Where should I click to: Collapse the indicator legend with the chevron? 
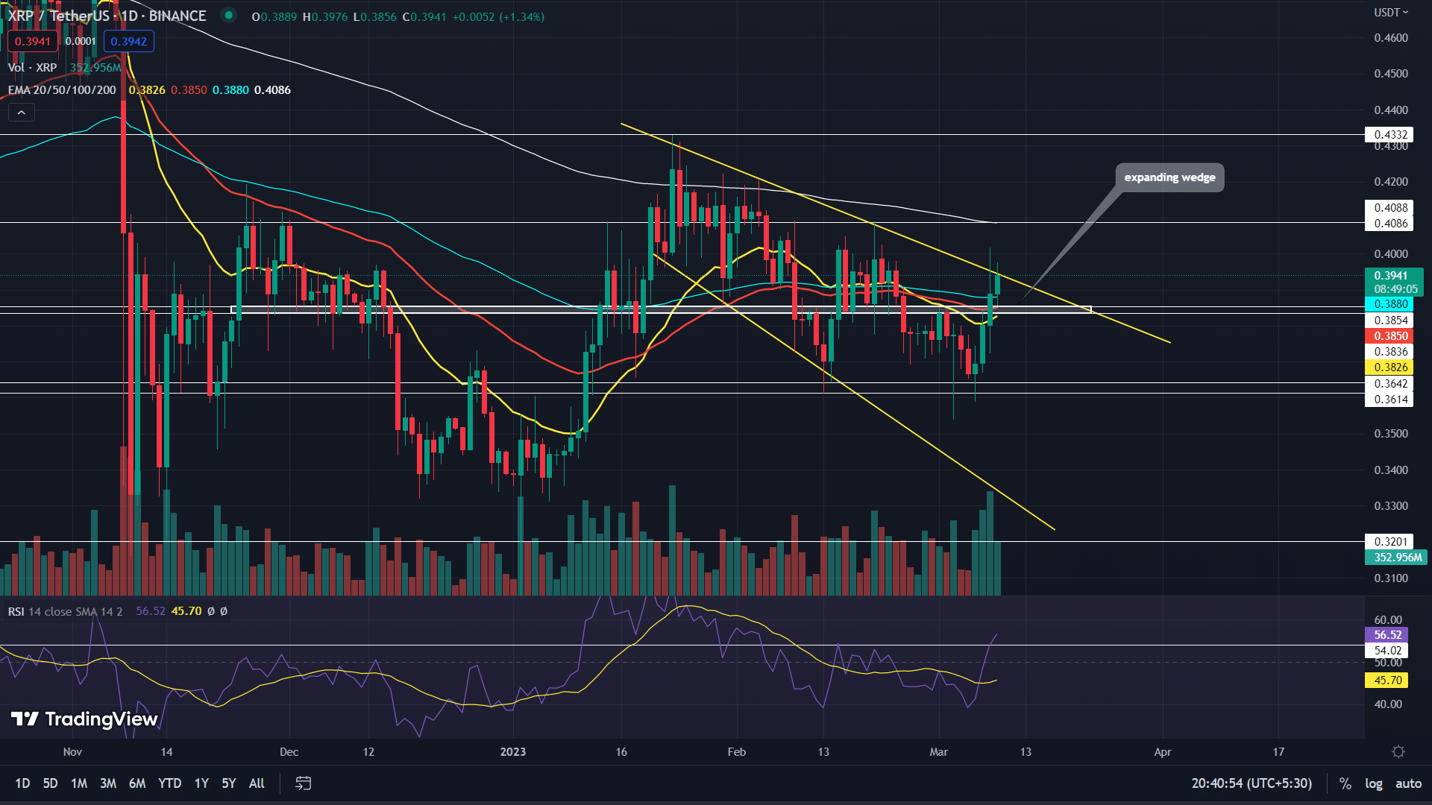[x=22, y=112]
